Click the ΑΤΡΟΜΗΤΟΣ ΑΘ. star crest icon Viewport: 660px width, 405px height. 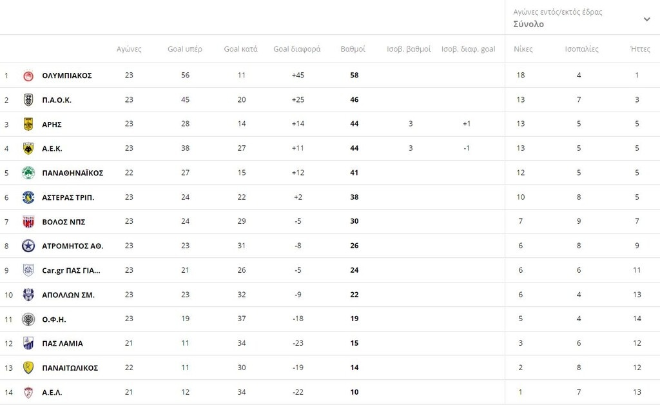28,246
